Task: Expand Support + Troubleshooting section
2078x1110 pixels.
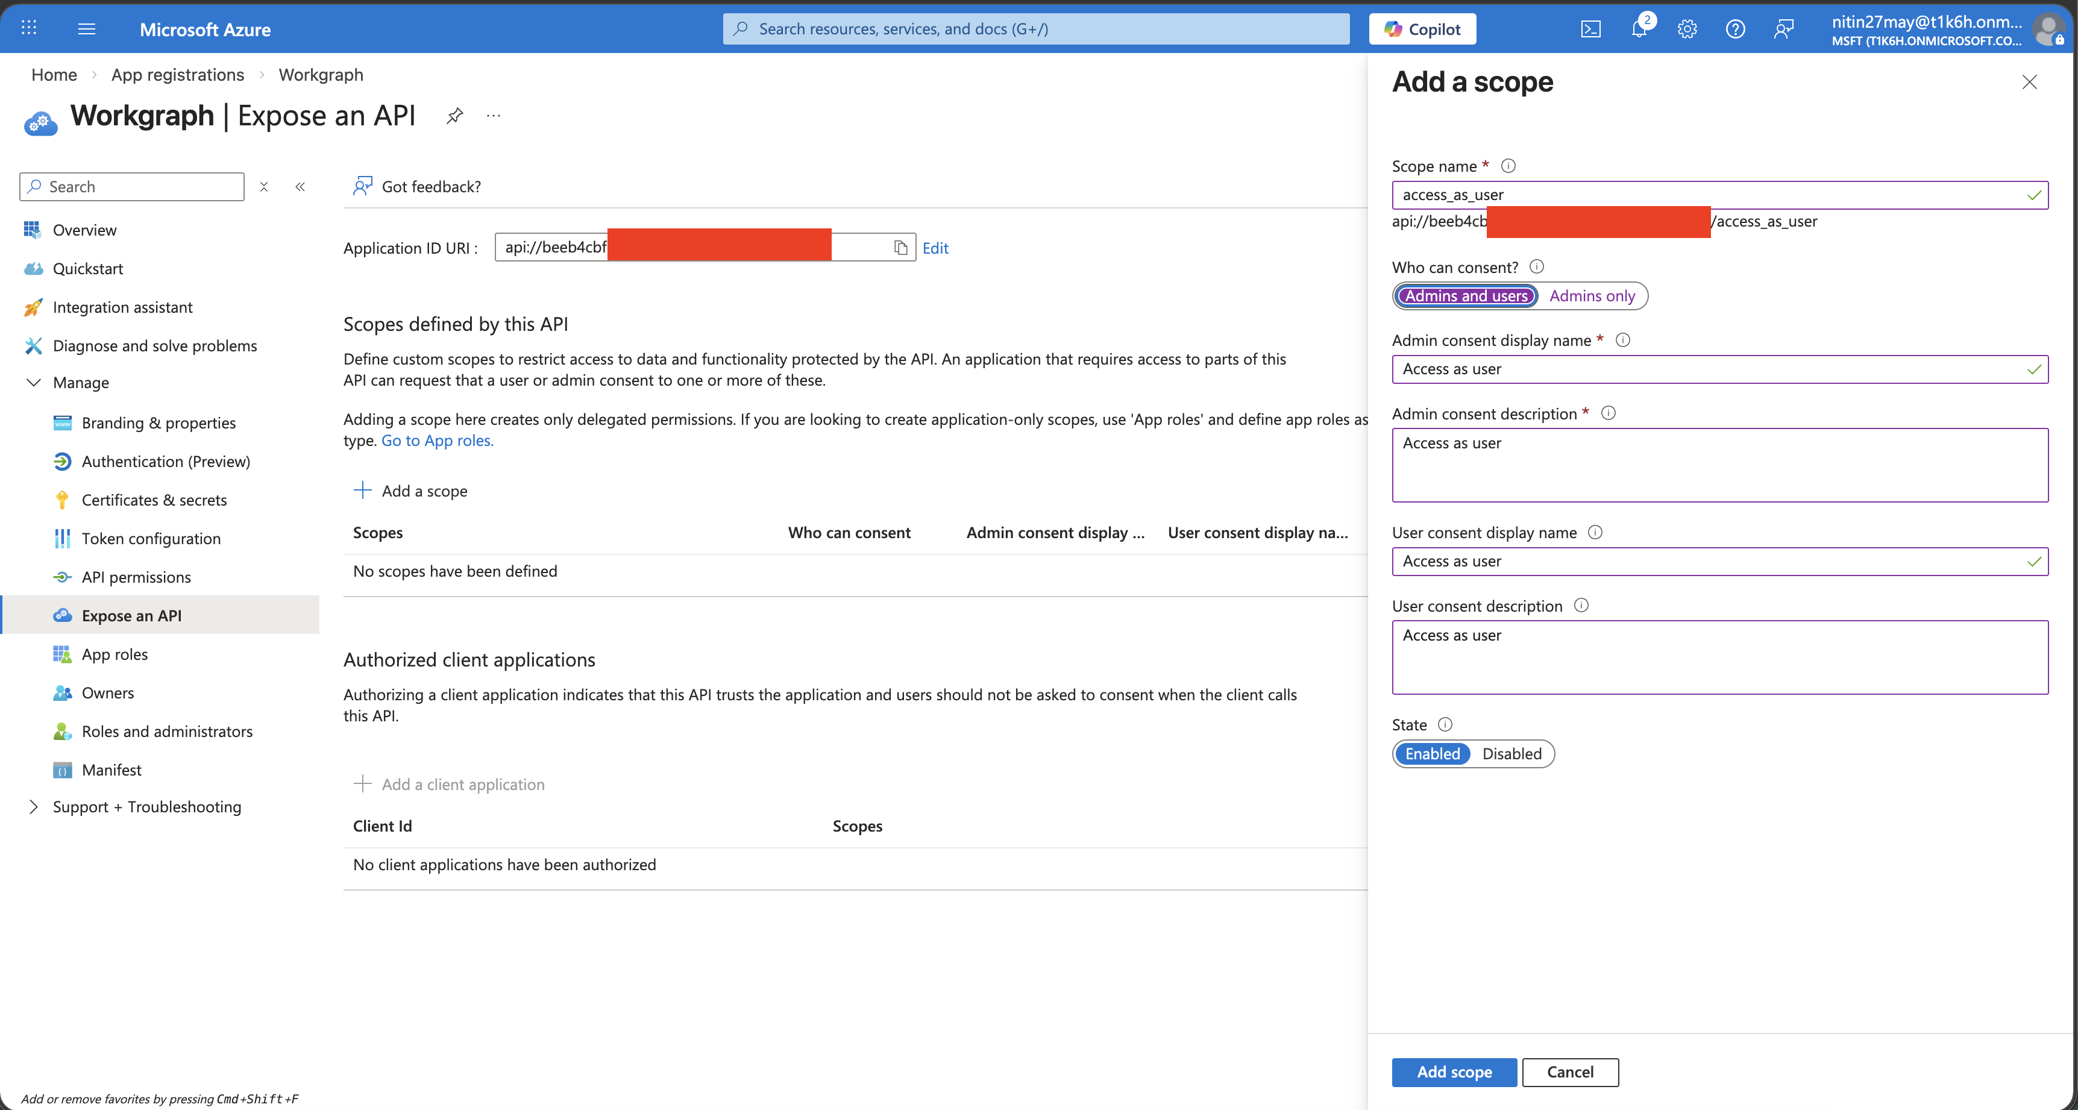Action: 34,807
